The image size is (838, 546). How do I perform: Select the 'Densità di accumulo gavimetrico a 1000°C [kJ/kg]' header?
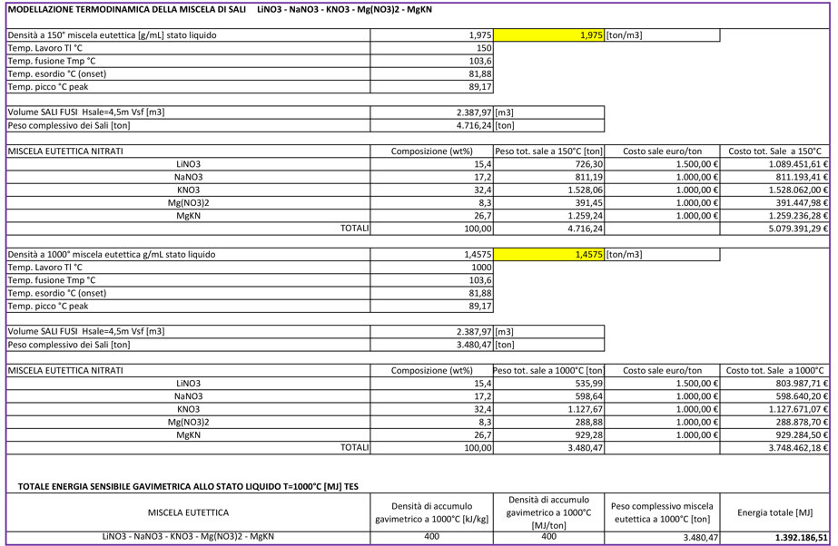click(432, 512)
